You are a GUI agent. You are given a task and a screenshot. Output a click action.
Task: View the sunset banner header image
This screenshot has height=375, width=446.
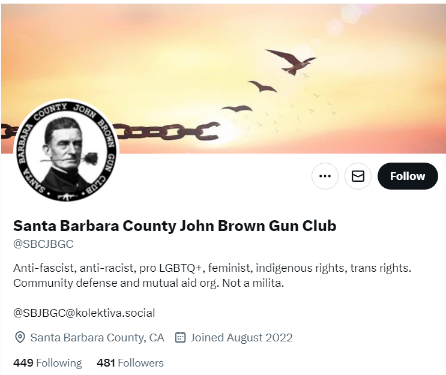pos(223,79)
